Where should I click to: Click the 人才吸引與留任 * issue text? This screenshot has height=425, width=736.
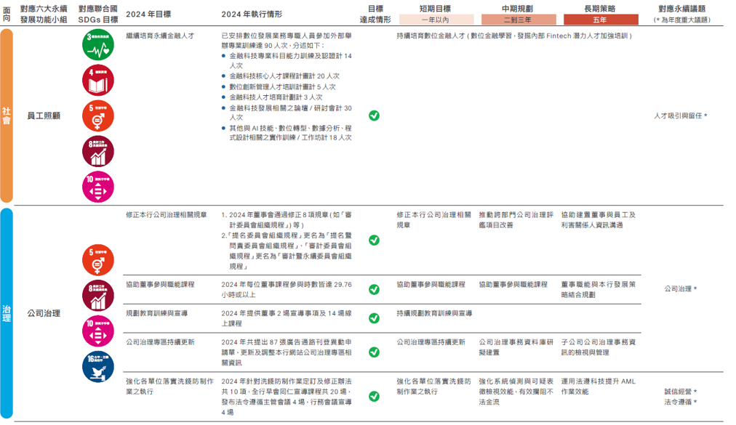(x=681, y=116)
